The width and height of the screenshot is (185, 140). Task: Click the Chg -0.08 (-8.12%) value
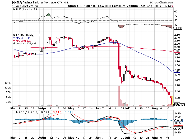(159, 6)
